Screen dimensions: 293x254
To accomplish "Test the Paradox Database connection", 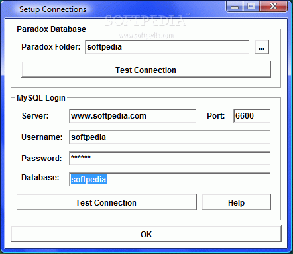I will [x=146, y=70].
